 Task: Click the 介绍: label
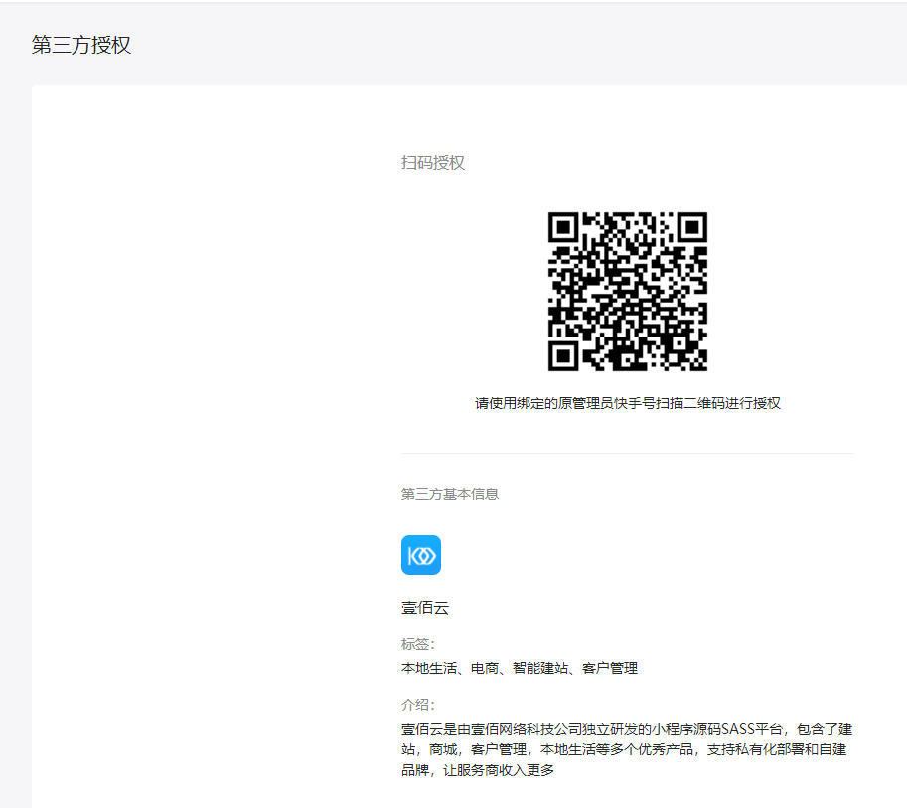[x=418, y=705]
